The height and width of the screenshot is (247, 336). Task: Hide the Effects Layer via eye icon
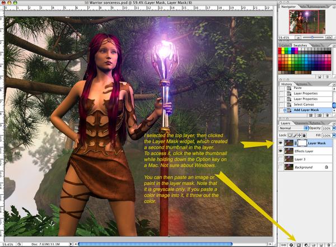[x=281, y=151]
